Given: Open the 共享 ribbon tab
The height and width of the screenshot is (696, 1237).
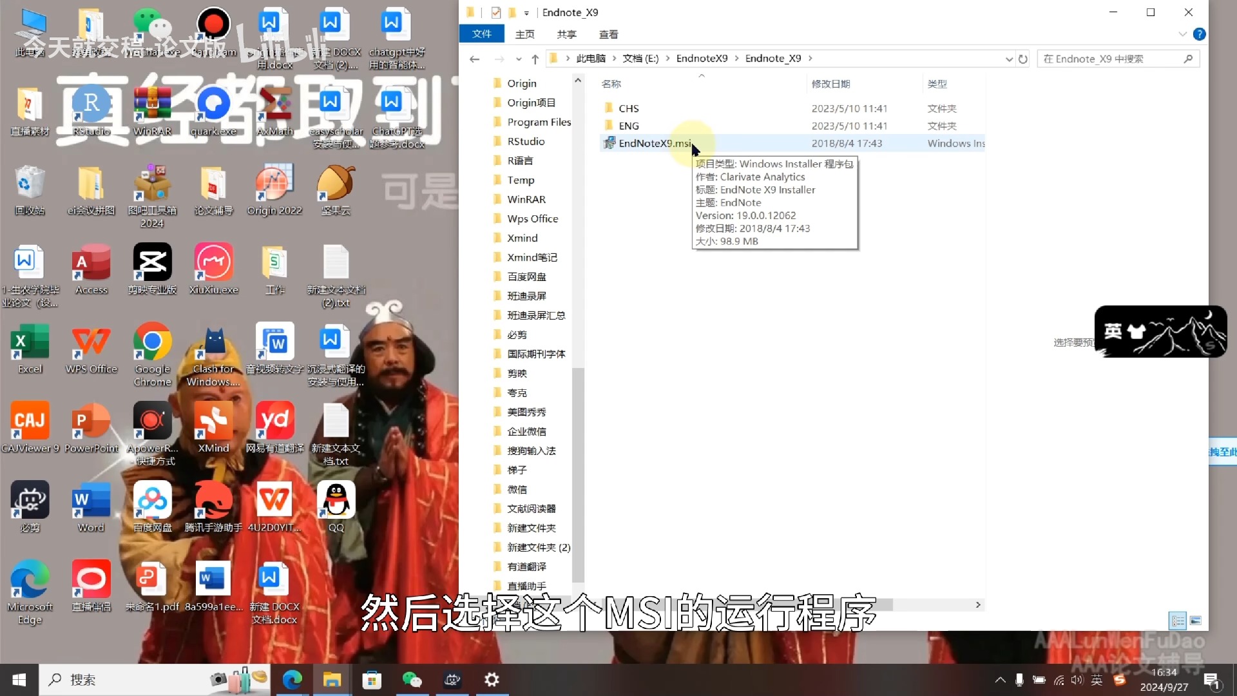Looking at the screenshot, I should coord(566,34).
